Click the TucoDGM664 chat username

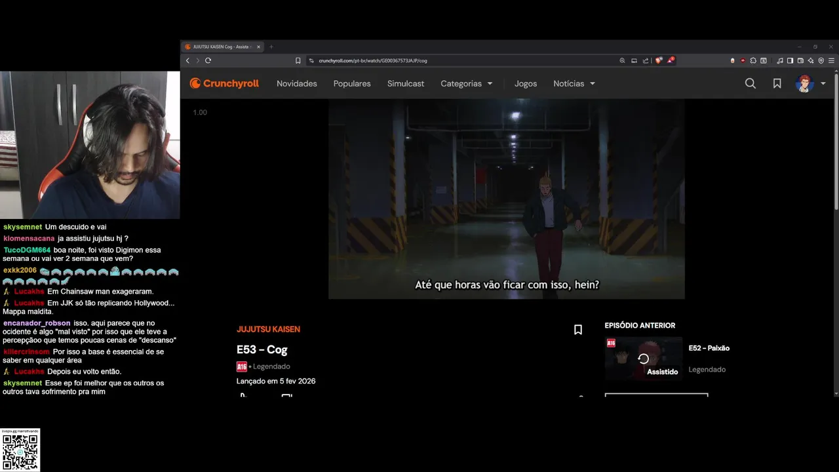(x=27, y=250)
